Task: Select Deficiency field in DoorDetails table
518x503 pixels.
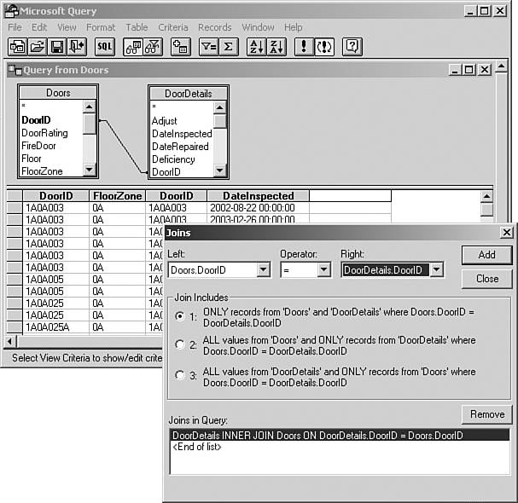Action: (x=173, y=159)
